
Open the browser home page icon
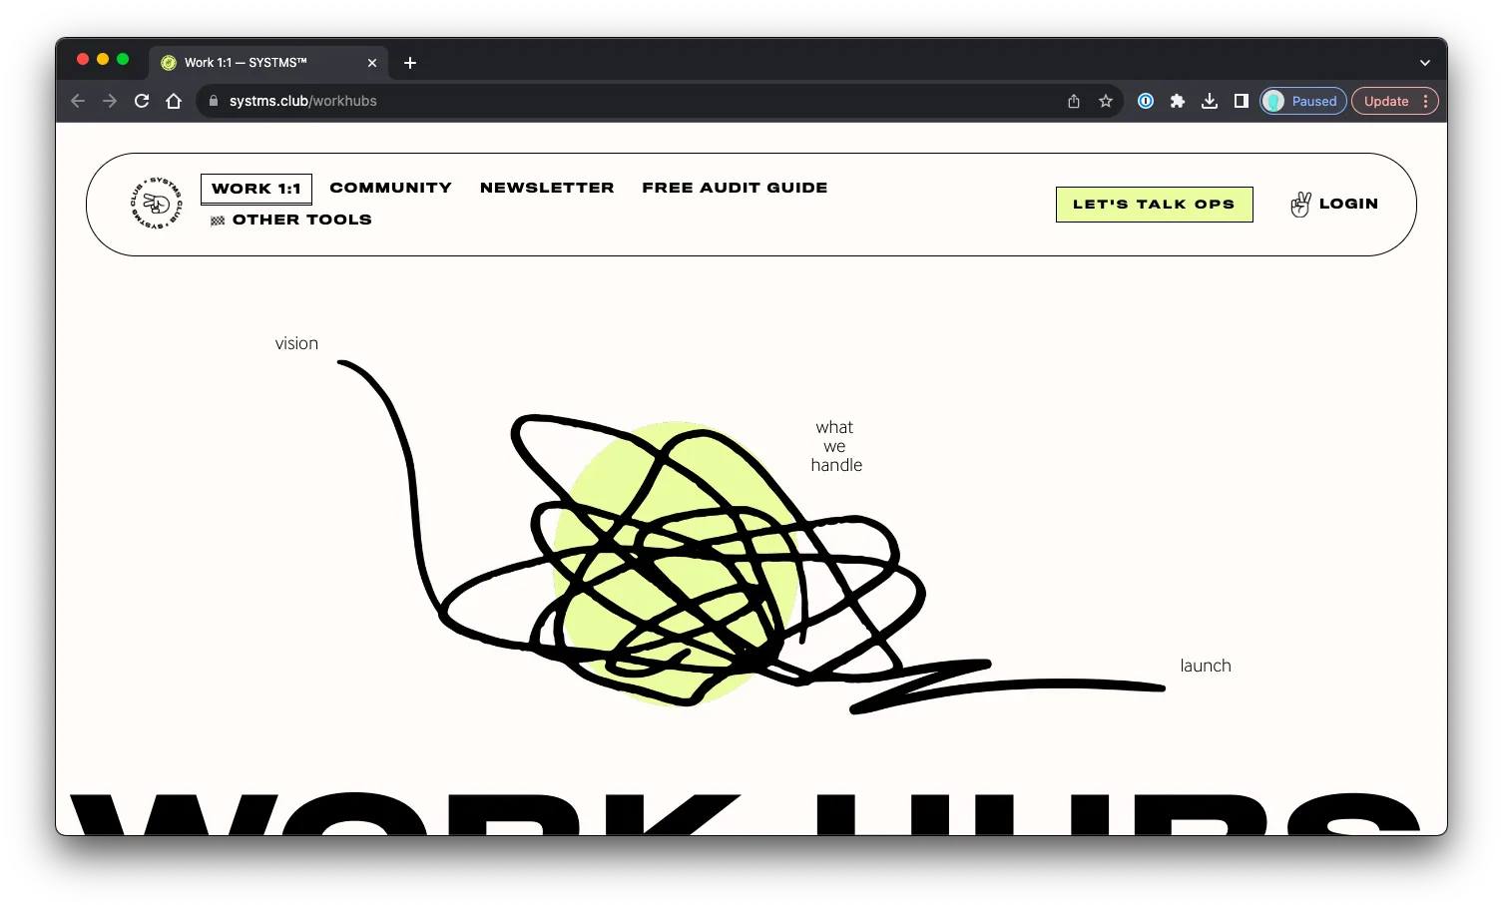coord(174,101)
